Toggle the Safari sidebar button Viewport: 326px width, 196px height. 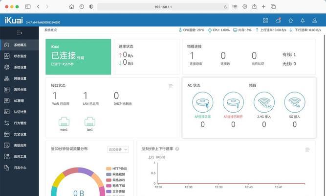(x=28, y=7)
